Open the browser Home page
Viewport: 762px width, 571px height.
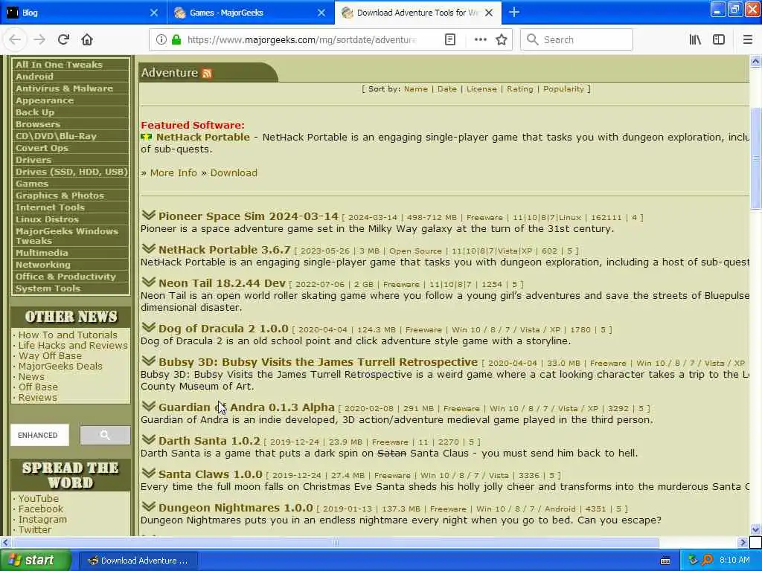[x=87, y=40]
